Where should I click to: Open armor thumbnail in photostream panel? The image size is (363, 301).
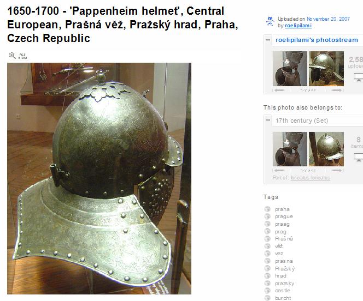[x=290, y=69]
